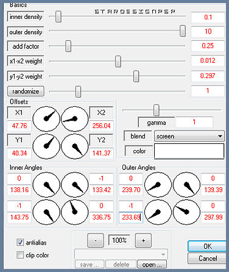
Task: Click the randomize button
Action: coord(26,91)
